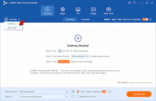Click the AMD label
The width and height of the screenshot is (156, 101).
click(119, 19)
